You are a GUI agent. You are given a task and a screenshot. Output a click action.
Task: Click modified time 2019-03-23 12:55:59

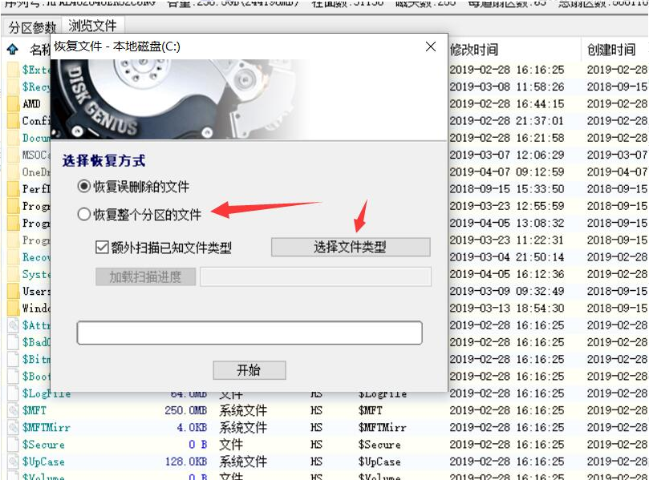[507, 205]
